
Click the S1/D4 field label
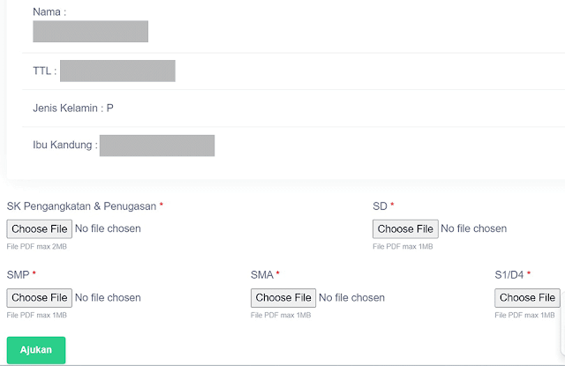pyautogui.click(x=509, y=275)
